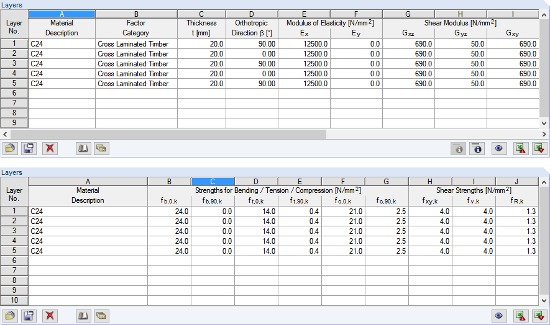Click ft,90,k value 0.4 in lower layer 5

pyautogui.click(x=300, y=251)
